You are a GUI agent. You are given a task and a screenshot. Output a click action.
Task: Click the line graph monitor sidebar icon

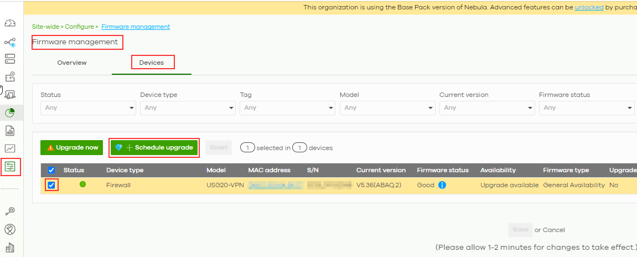point(10,148)
